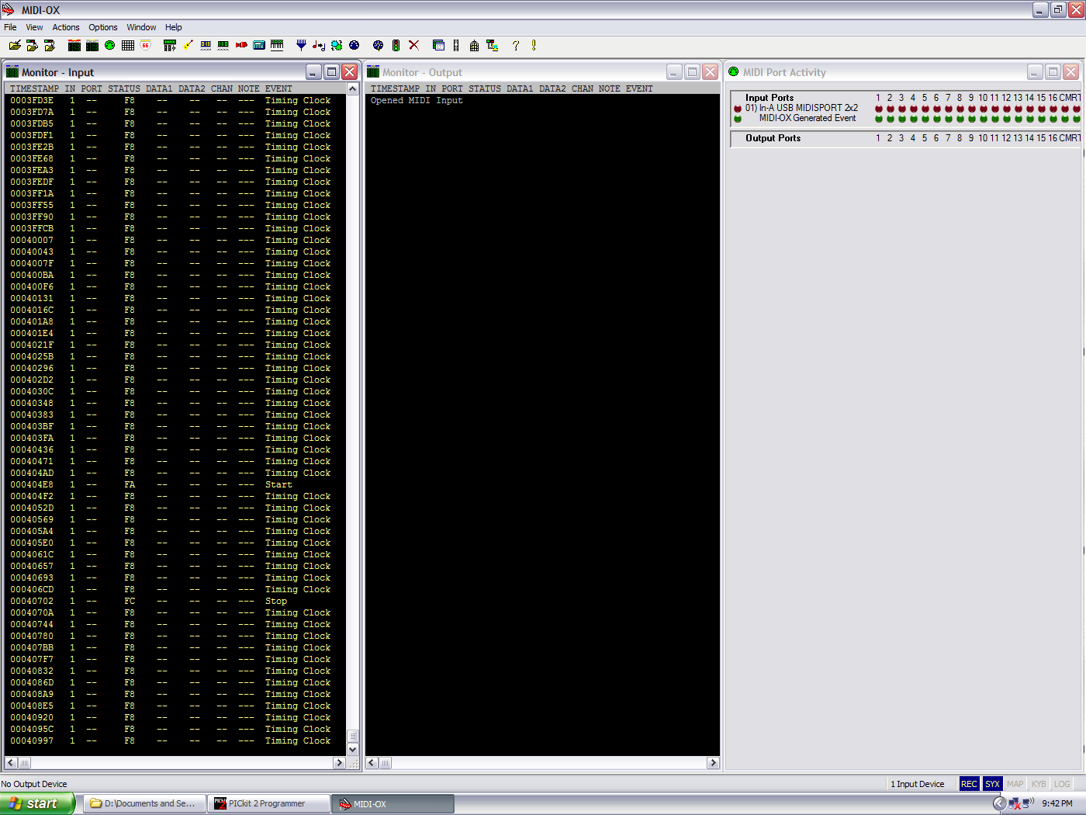
Task: Toggle the KYB status bar indicator
Action: pyautogui.click(x=1039, y=784)
